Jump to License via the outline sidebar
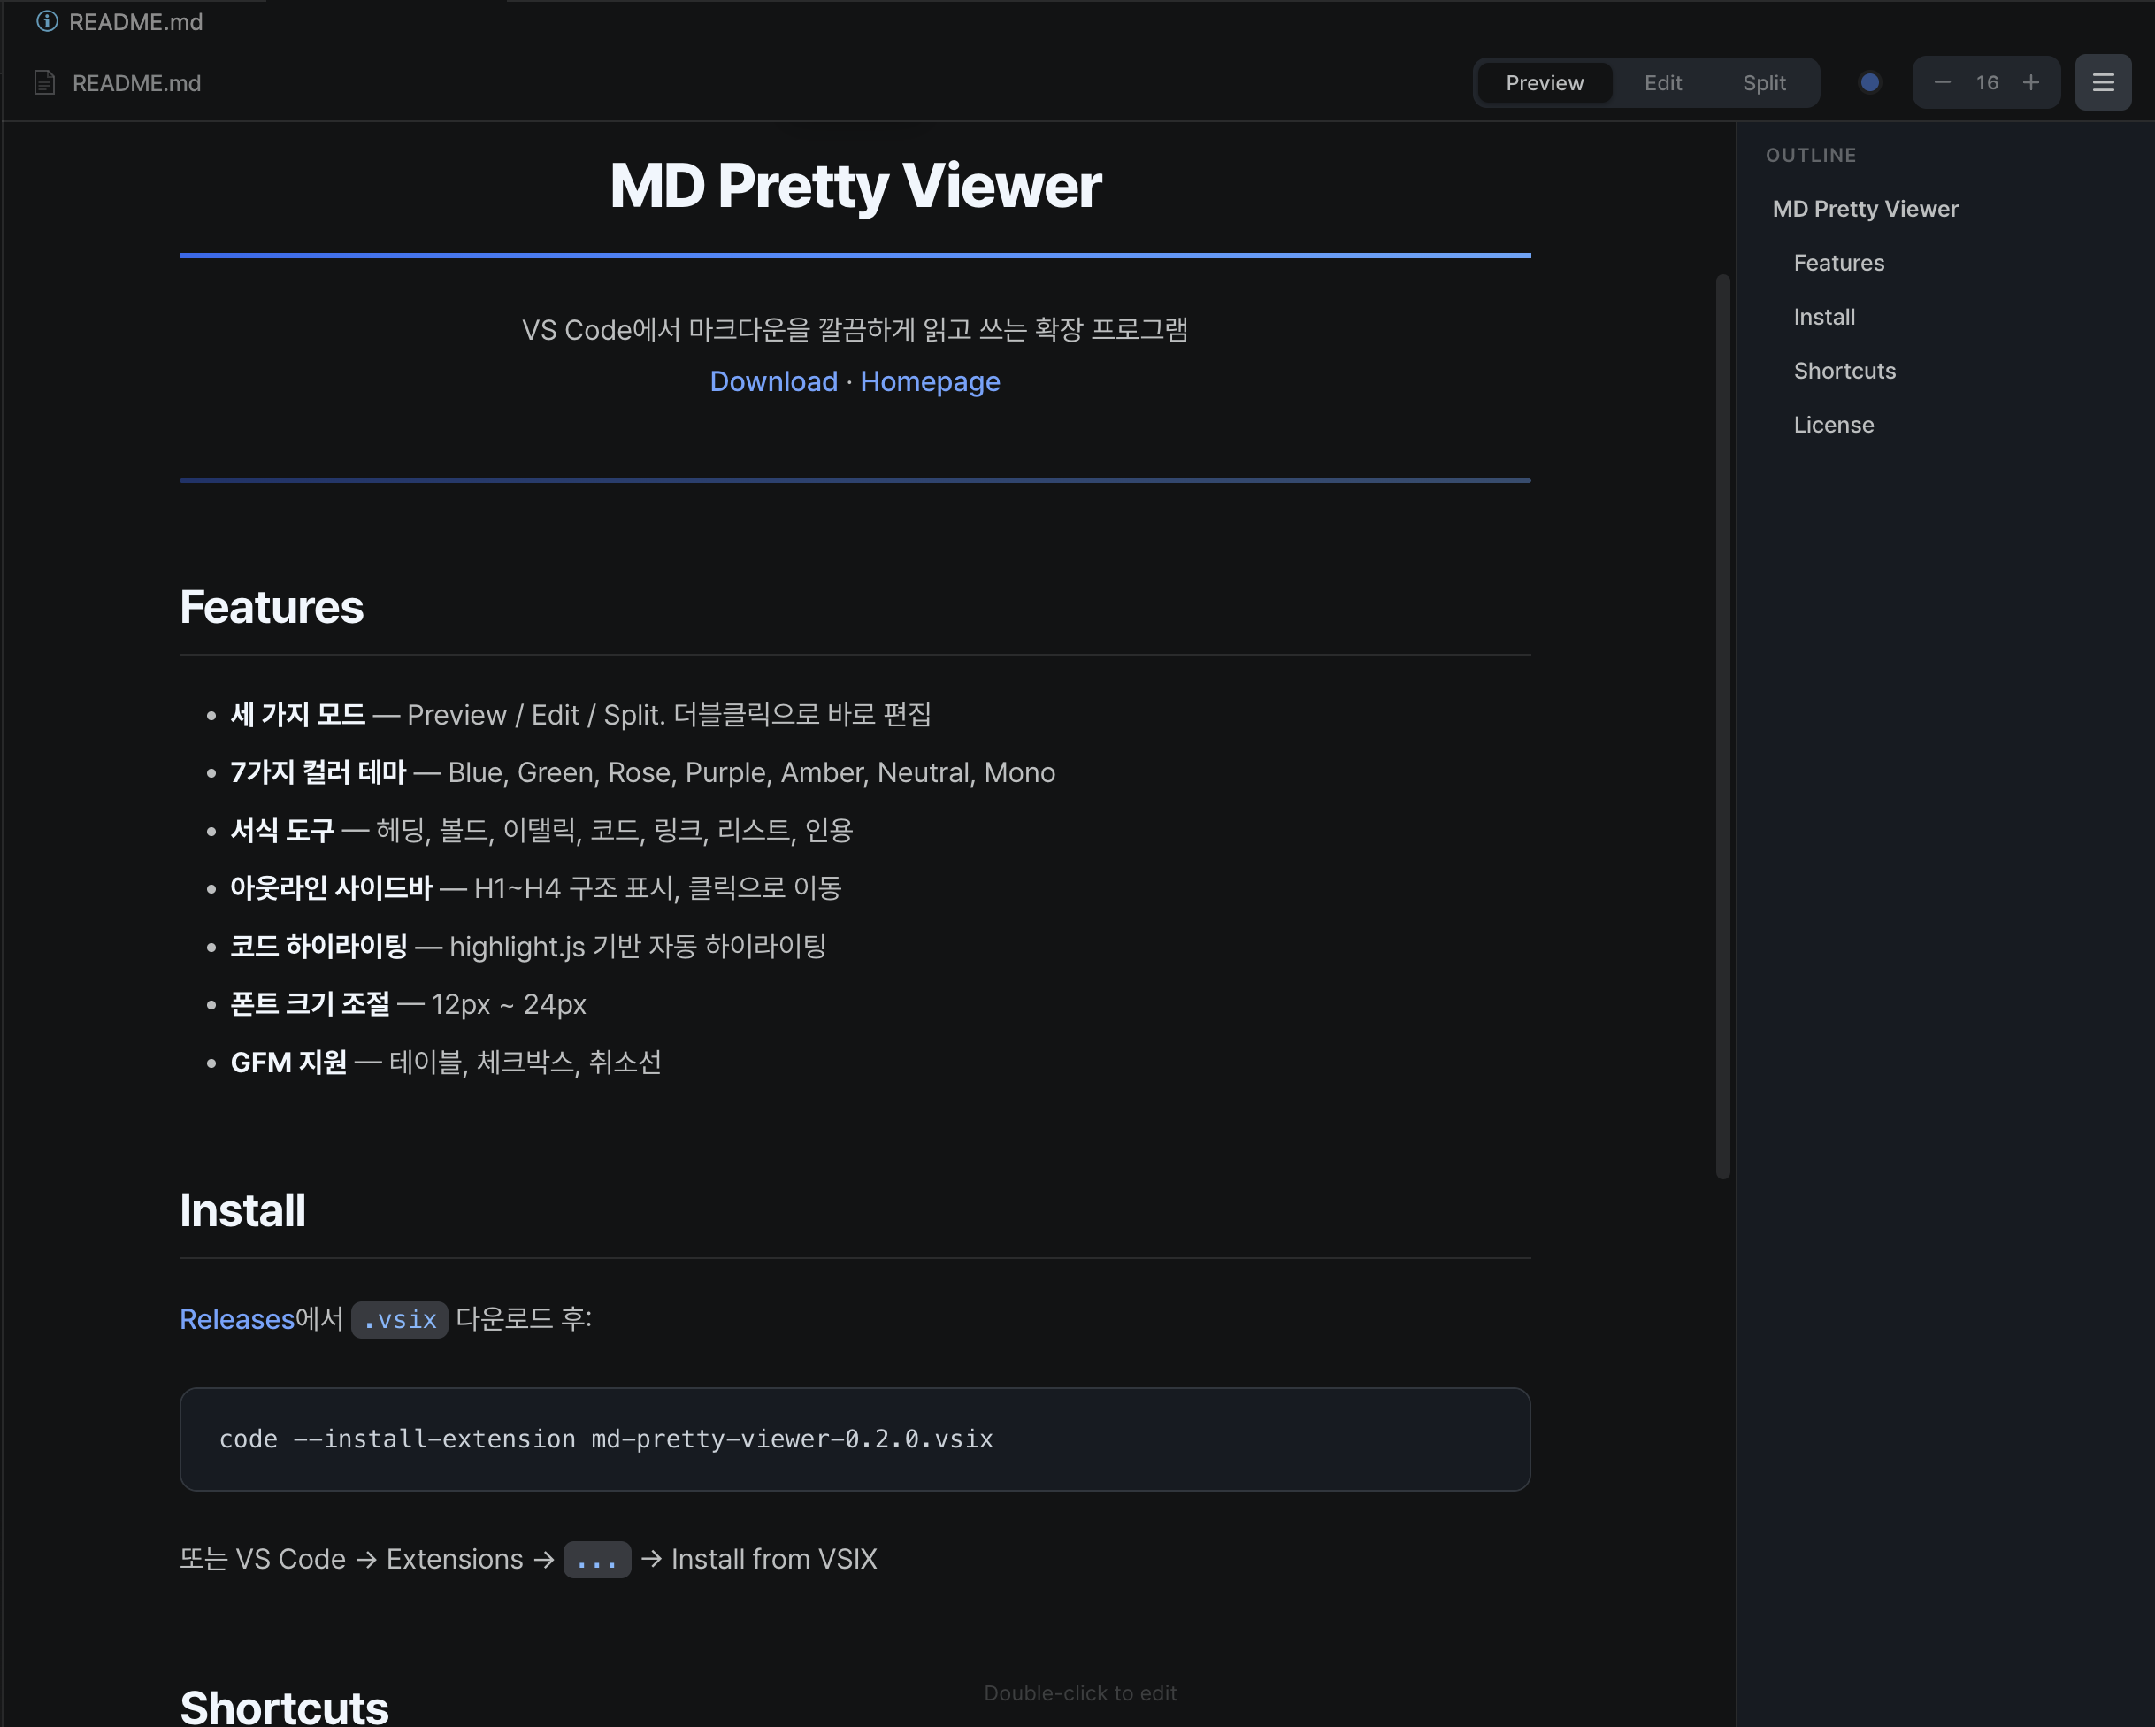This screenshot has height=1727, width=2155. (1834, 424)
